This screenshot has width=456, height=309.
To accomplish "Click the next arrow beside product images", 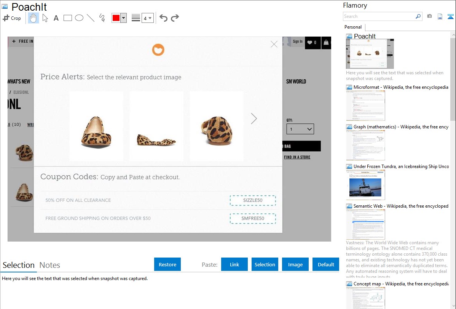I will [254, 118].
